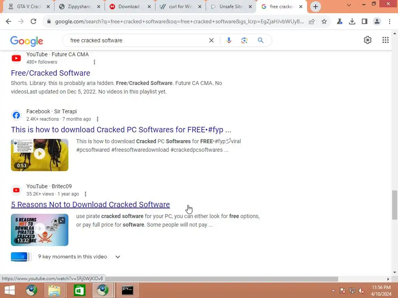Reload the Google search page
The height and width of the screenshot is (298, 398).
click(33, 22)
